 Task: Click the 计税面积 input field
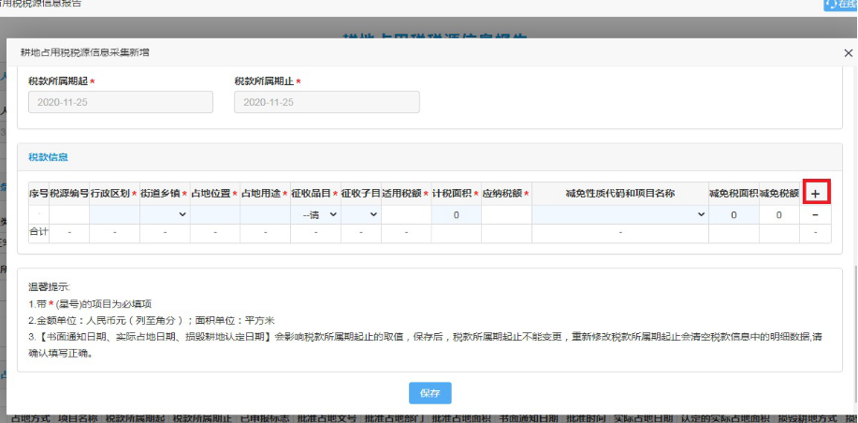[456, 214]
